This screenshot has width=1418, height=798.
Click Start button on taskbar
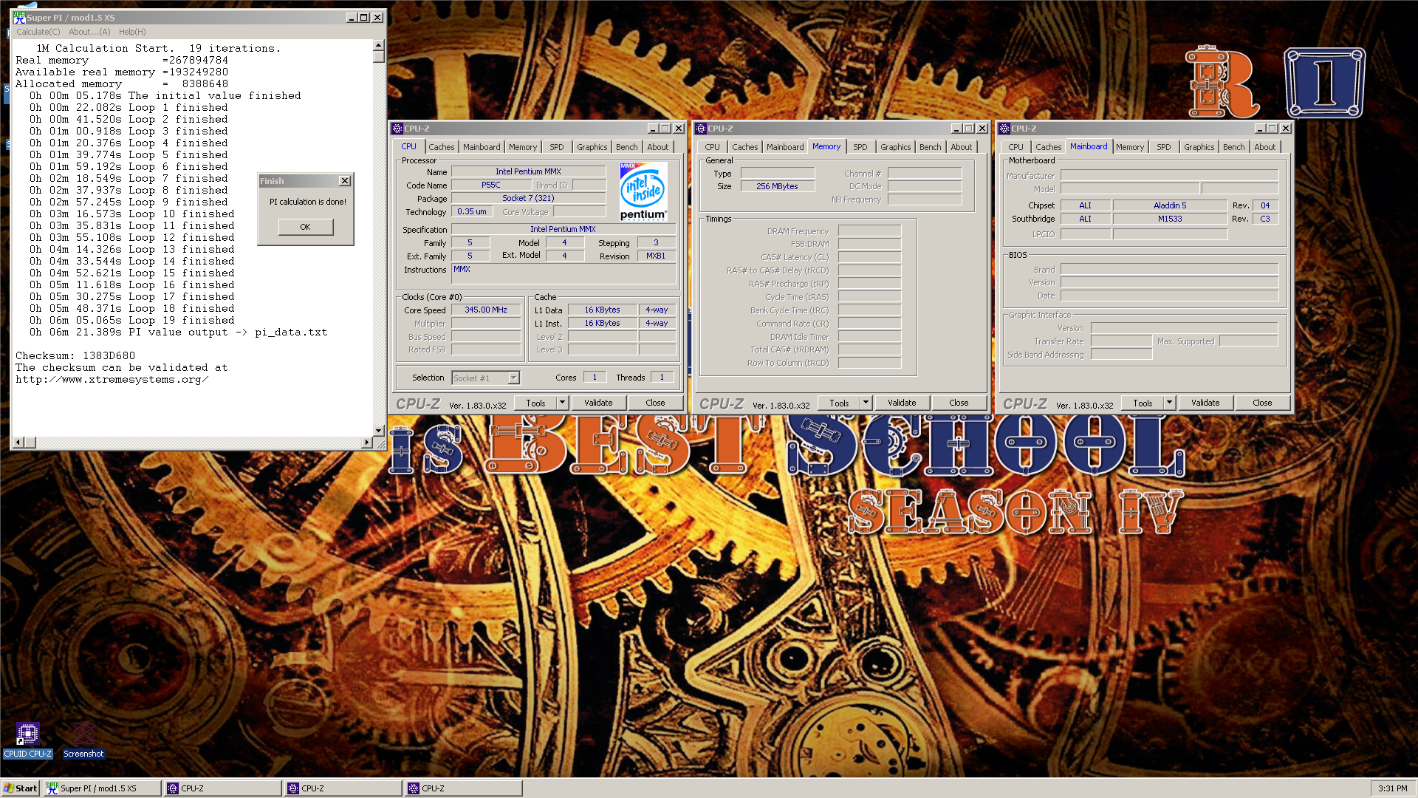click(x=21, y=788)
